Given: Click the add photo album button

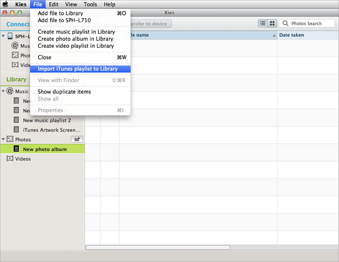Looking at the screenshot, I should 77,139.
